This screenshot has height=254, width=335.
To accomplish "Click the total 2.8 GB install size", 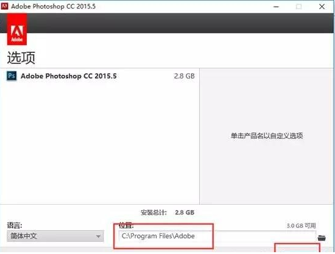I will [x=185, y=213].
